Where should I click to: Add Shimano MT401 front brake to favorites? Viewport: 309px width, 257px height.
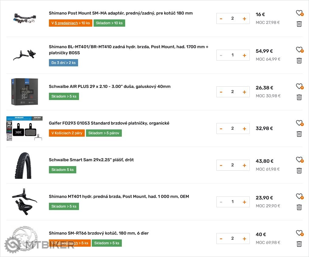300,196
